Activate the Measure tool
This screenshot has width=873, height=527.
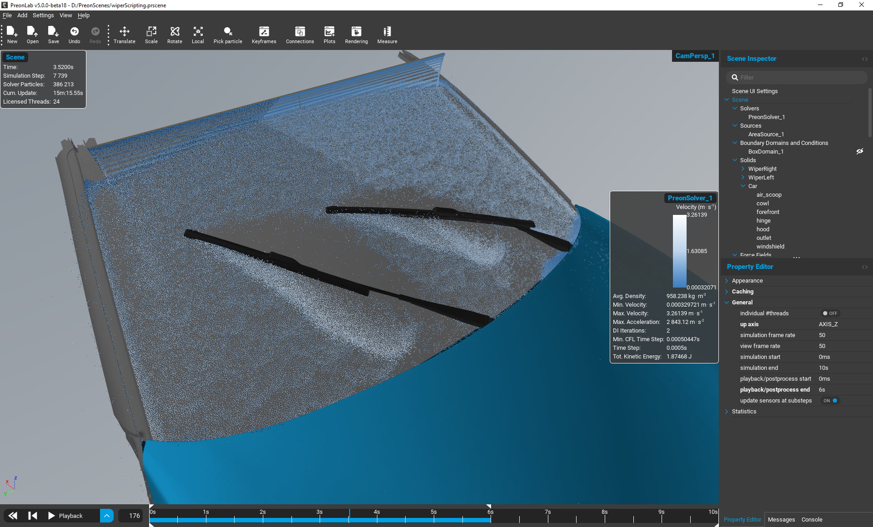click(x=387, y=35)
